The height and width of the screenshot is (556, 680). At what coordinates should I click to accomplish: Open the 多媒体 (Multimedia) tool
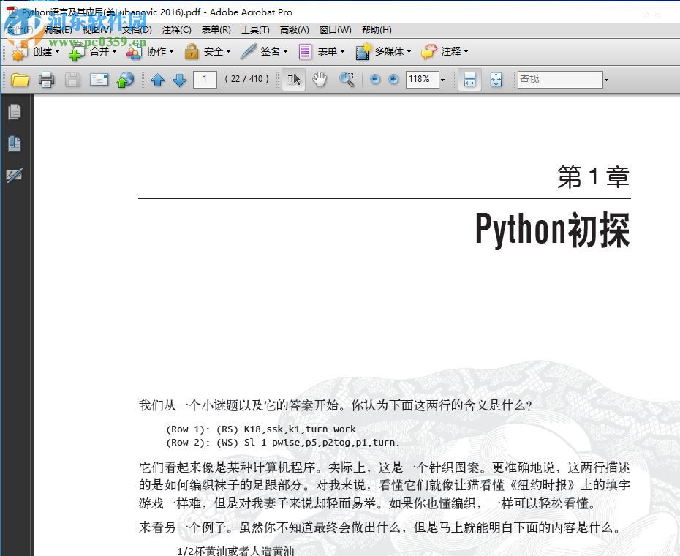tap(364, 51)
